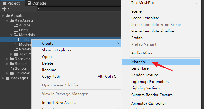The height and width of the screenshot is (109, 204).
Task: Expand the Resources folder triangle
Action: pyautogui.click(x=7, y=59)
